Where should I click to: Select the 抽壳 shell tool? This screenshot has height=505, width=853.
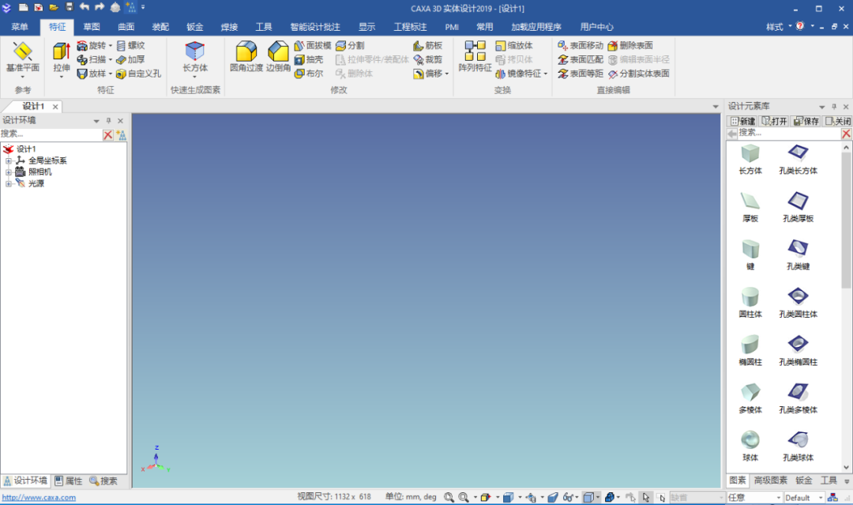click(309, 59)
